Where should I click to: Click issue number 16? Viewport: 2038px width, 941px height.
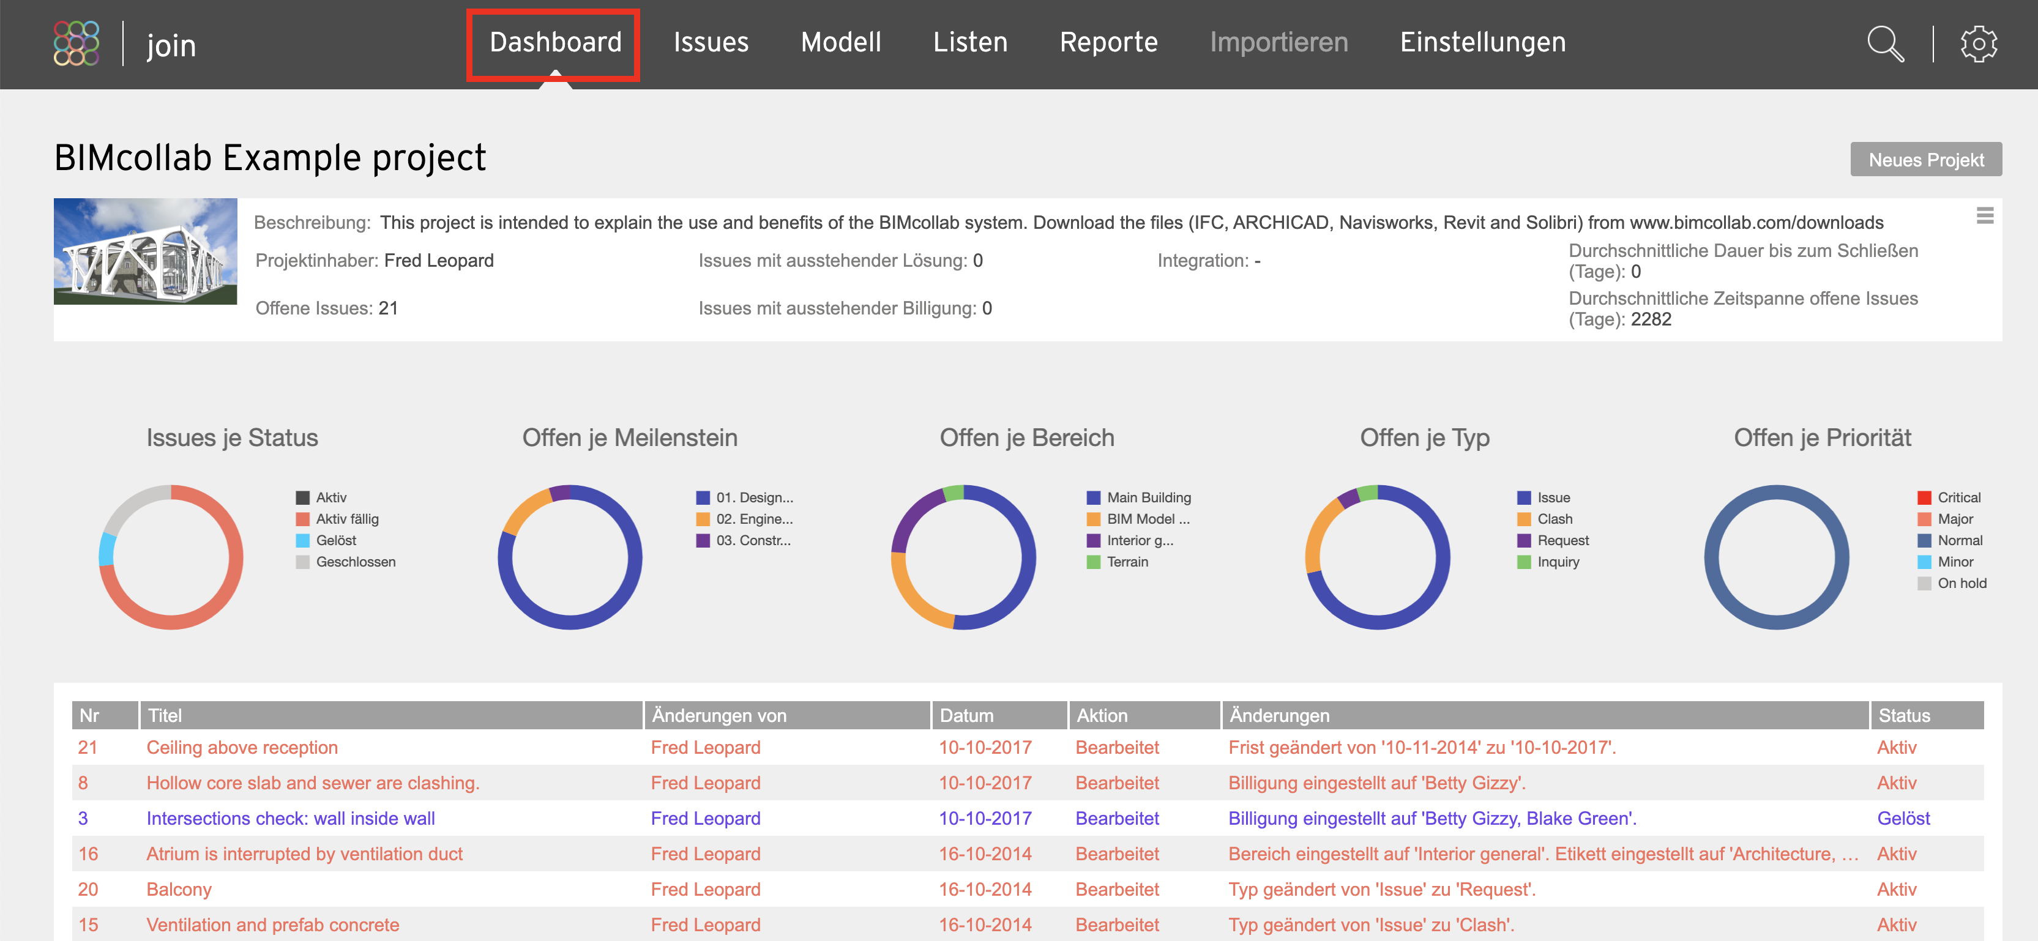tap(88, 854)
